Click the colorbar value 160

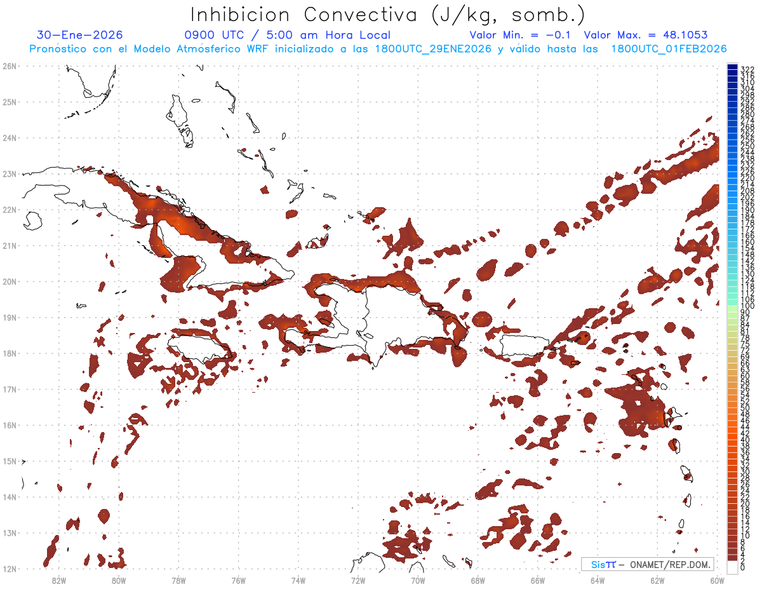pyautogui.click(x=747, y=242)
